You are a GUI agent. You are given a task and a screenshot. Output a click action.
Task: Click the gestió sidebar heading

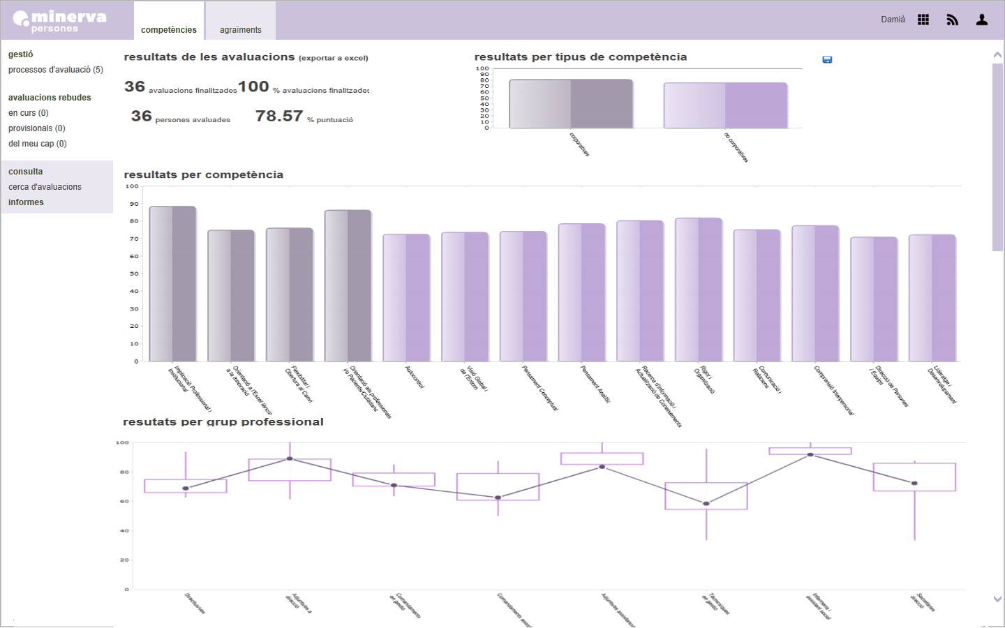[x=21, y=54]
